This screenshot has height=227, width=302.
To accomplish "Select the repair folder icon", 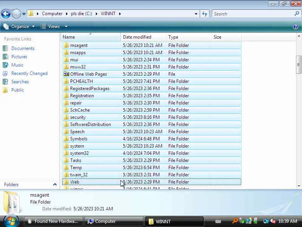I will 66,103.
